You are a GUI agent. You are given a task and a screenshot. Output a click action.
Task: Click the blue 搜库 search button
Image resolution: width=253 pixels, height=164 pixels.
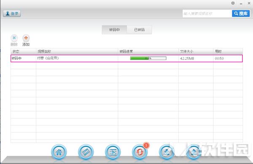pos(241,13)
